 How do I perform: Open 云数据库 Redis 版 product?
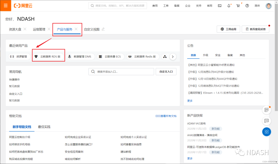(143, 56)
